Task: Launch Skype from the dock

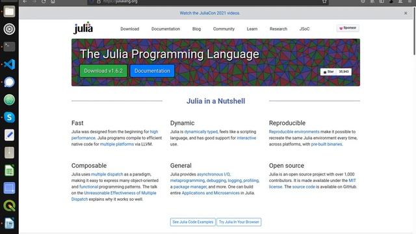Action: click(9, 117)
